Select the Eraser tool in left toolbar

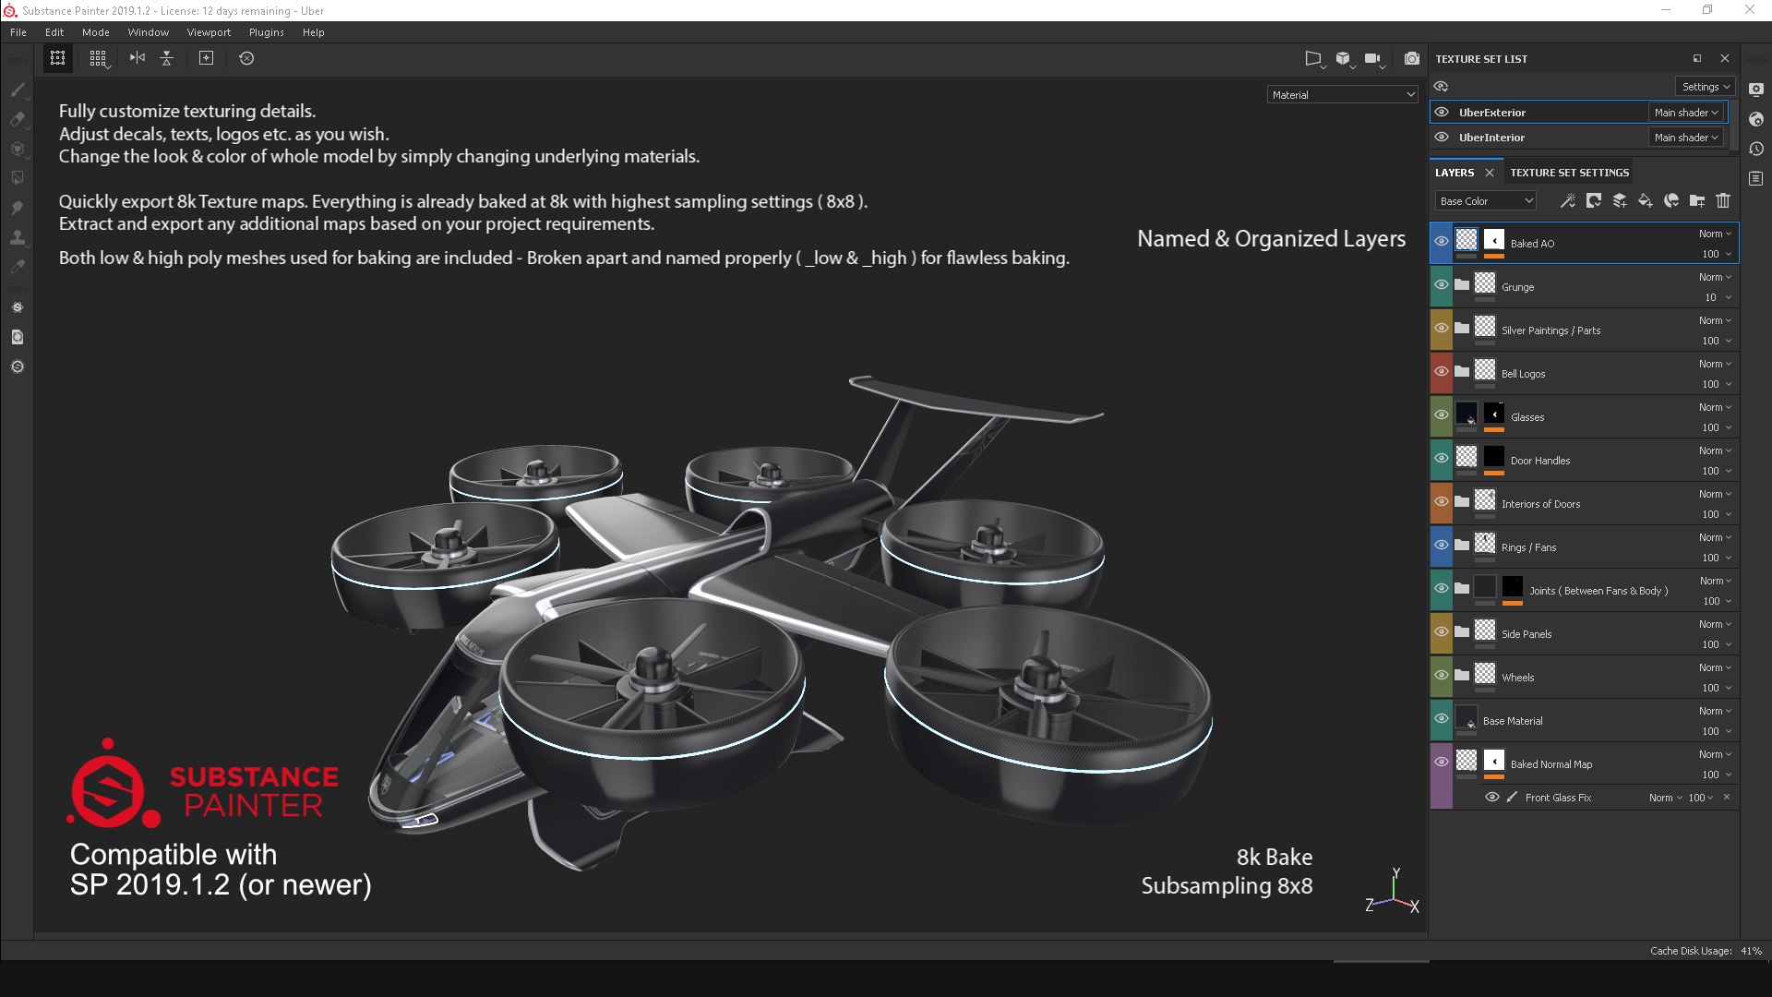pos(18,119)
